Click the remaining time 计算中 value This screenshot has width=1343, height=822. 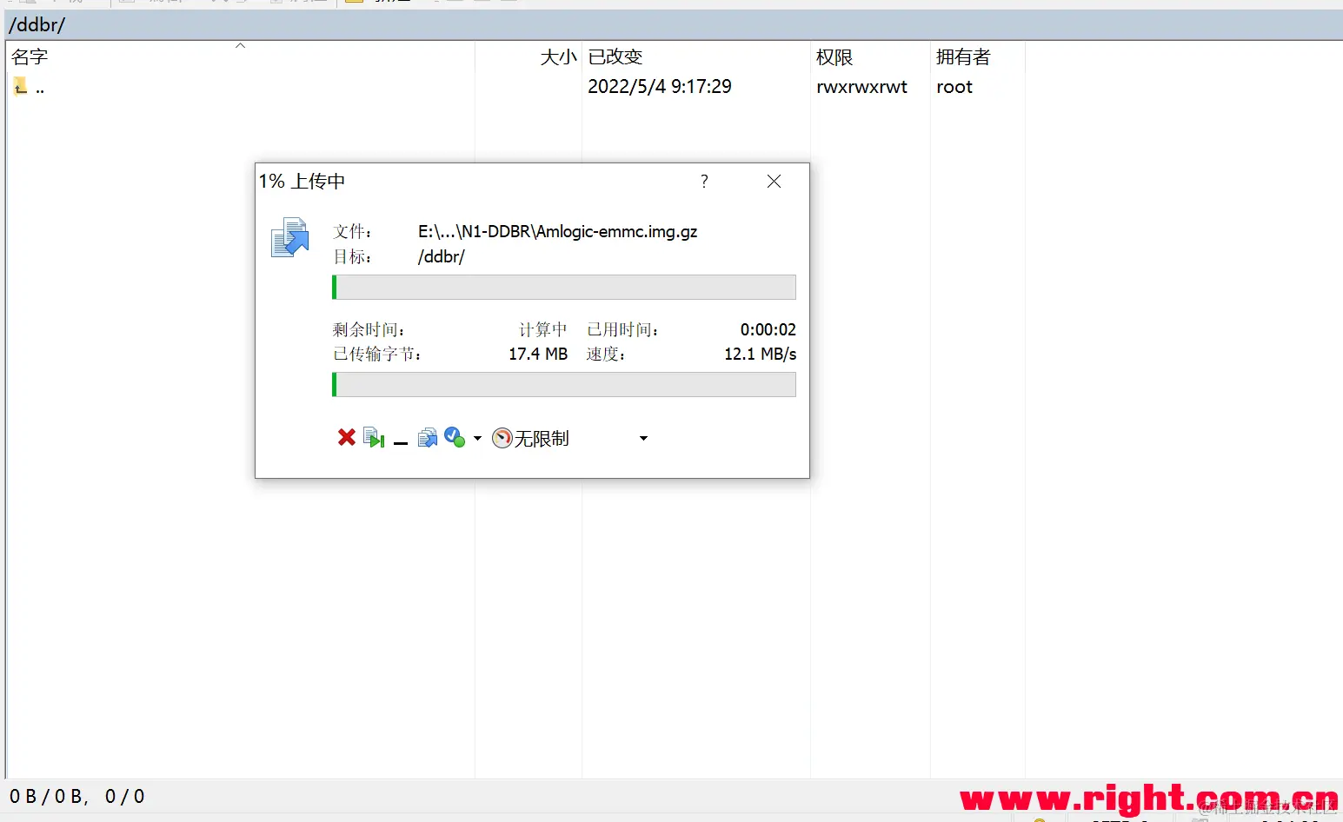tap(543, 330)
